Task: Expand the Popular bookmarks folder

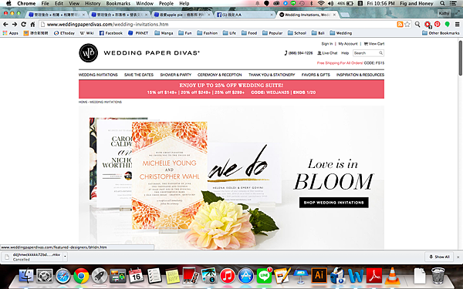Action: click(x=272, y=33)
